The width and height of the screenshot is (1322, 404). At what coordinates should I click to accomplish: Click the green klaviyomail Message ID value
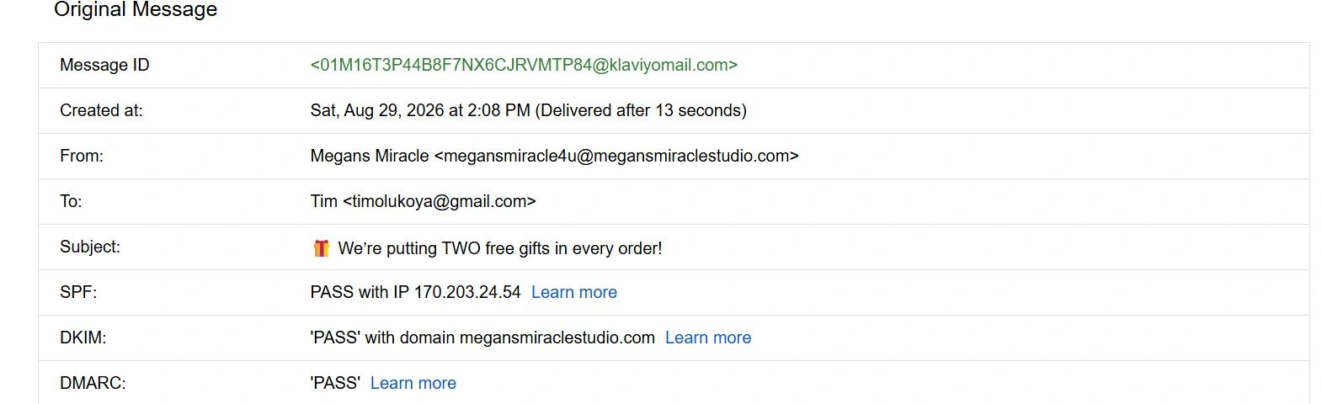pyautogui.click(x=524, y=65)
